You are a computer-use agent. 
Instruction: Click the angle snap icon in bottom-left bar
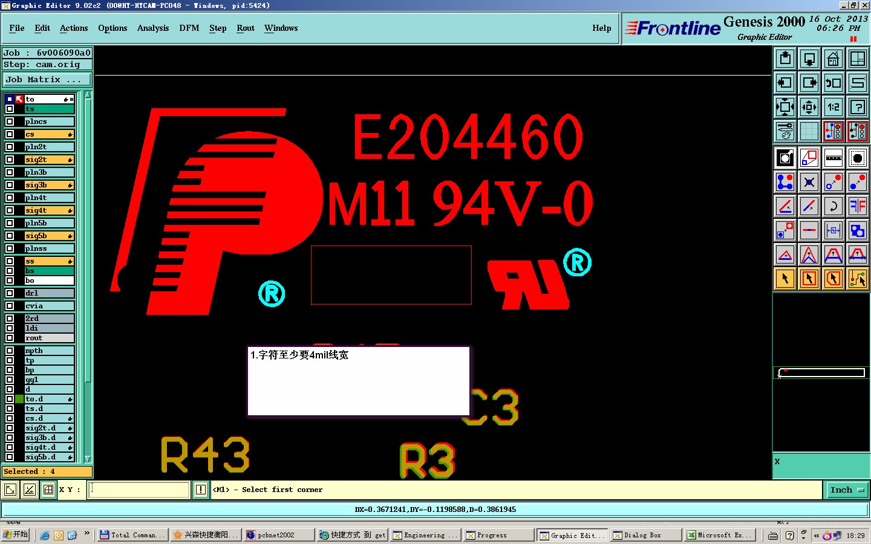tap(29, 490)
